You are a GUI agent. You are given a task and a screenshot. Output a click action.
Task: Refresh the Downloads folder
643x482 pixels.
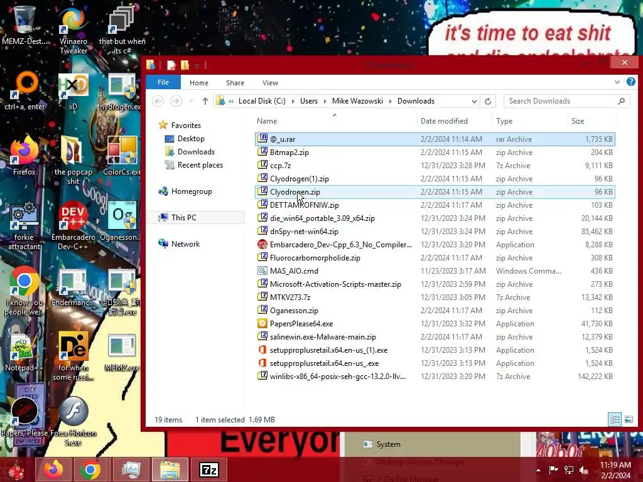pos(487,101)
